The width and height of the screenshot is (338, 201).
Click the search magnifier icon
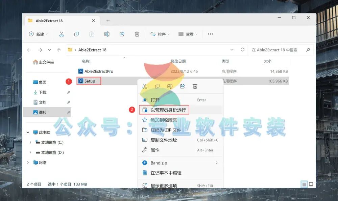(308, 50)
